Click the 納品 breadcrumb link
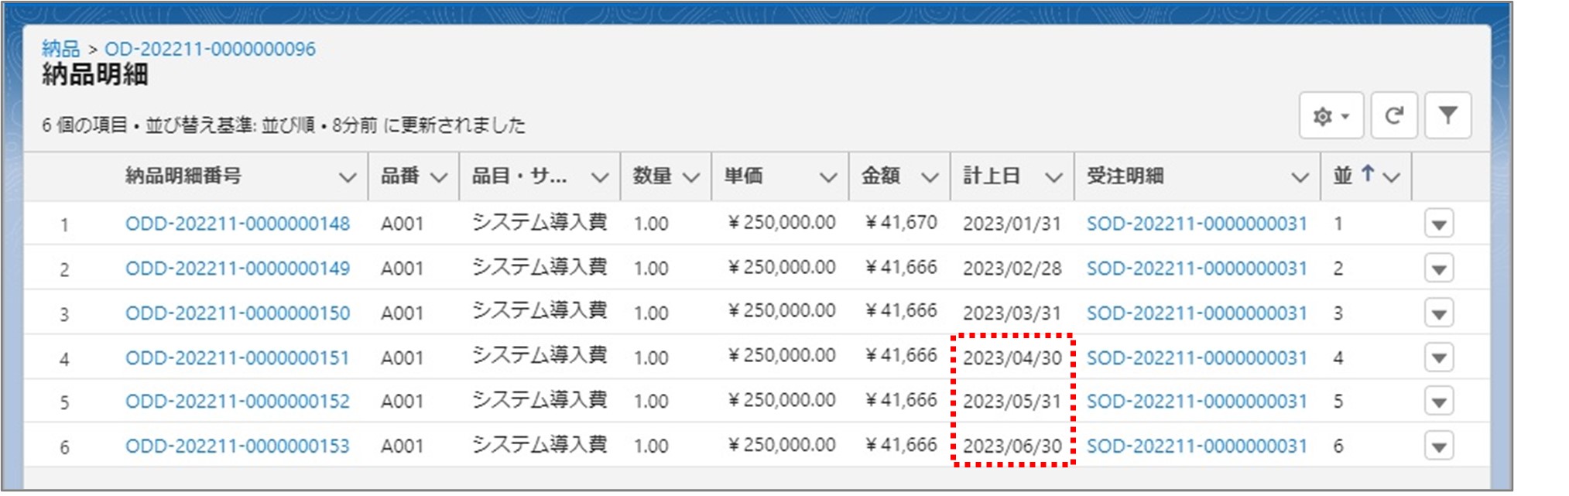Screen dimensions: 1569x496 tap(61, 49)
